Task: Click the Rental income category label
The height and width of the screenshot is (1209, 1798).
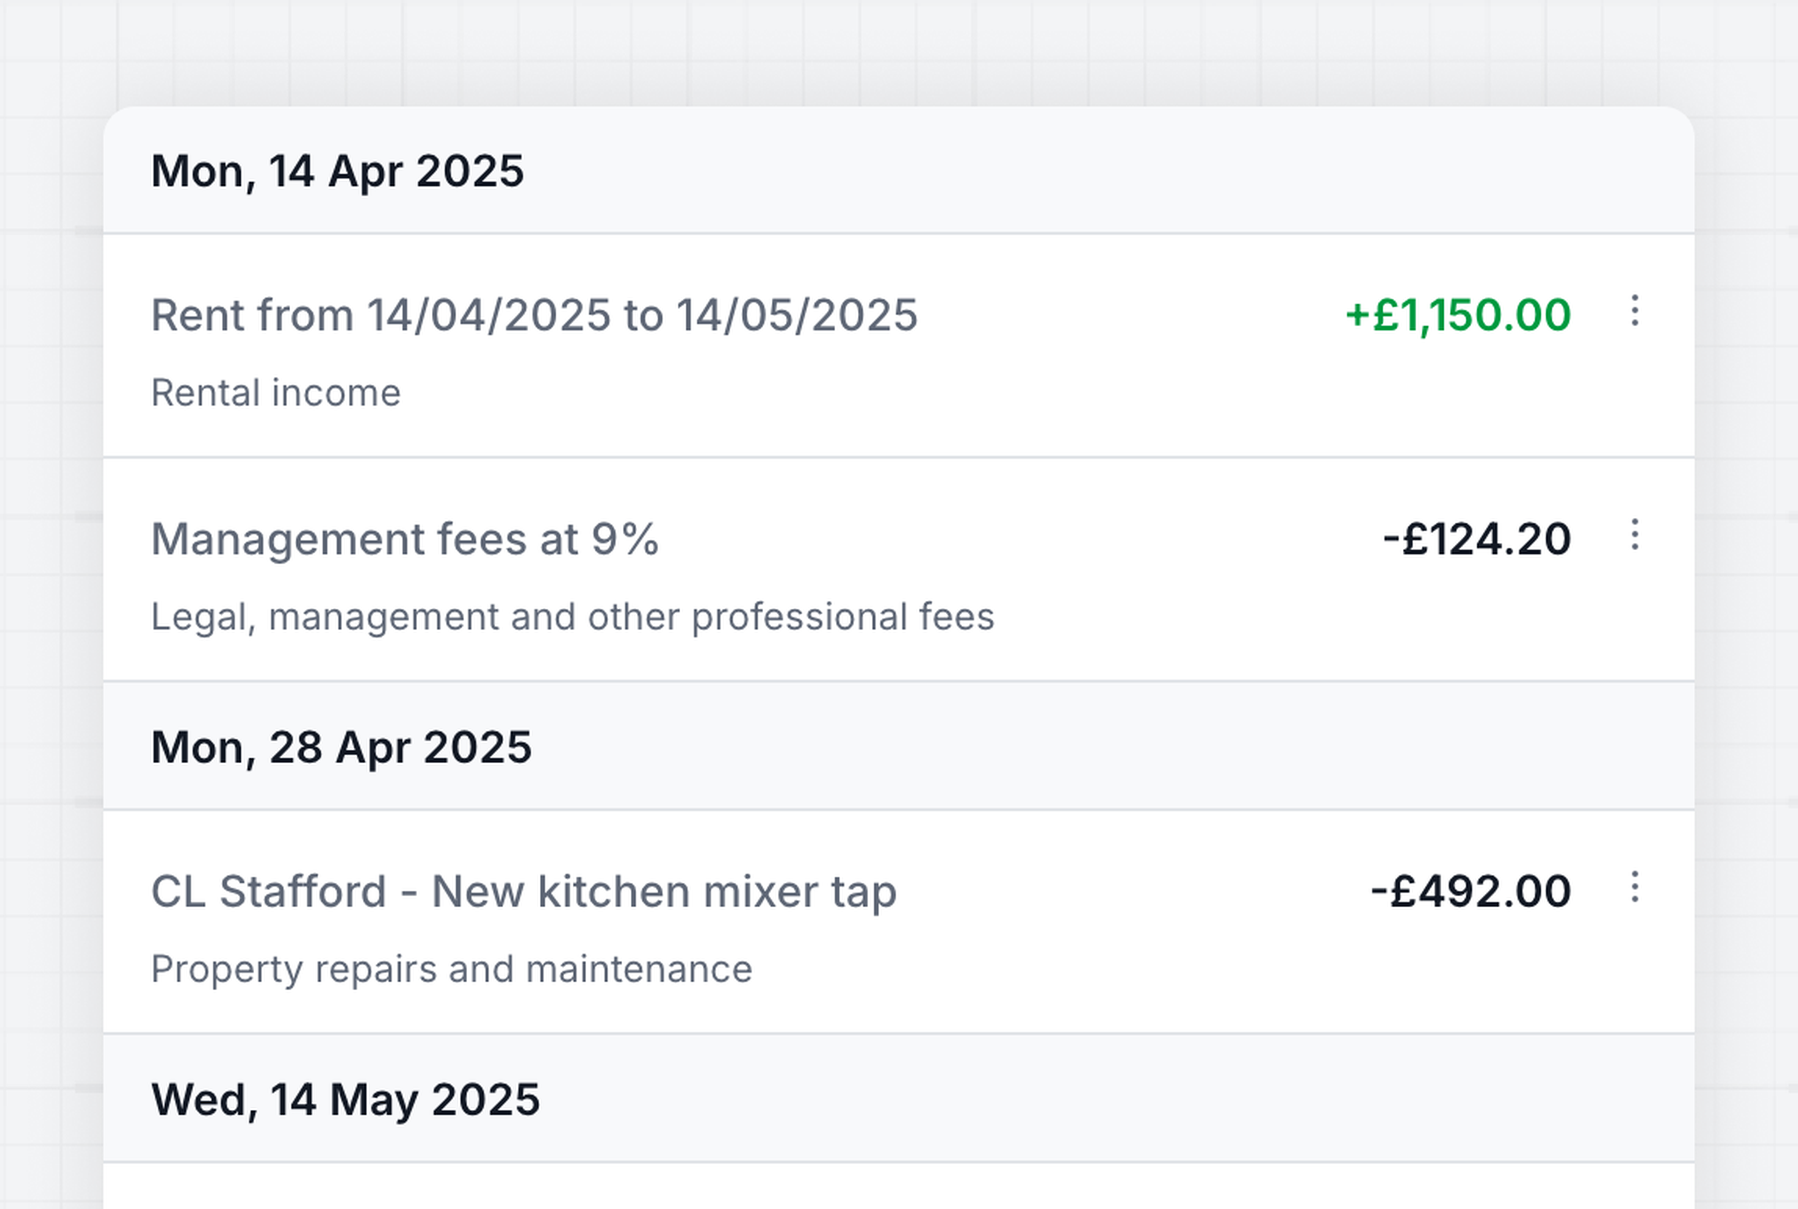Action: [276, 393]
